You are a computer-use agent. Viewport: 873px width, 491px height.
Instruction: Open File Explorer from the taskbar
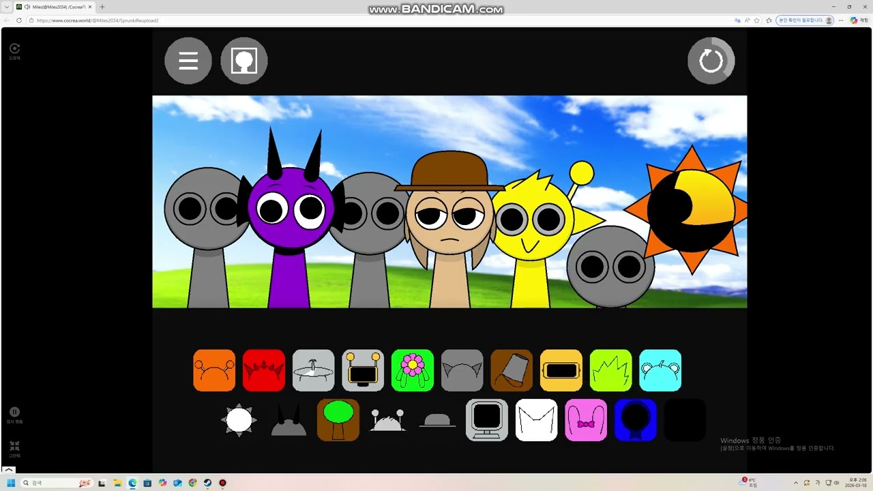[117, 483]
